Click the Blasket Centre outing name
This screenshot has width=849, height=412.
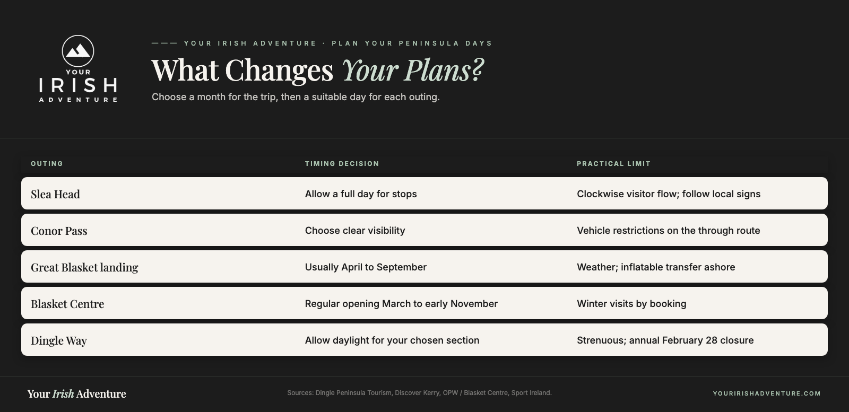click(x=67, y=304)
